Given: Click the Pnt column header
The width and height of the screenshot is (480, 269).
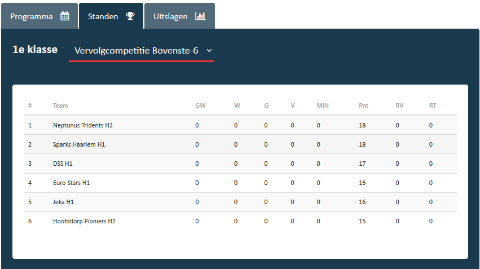Looking at the screenshot, I should coord(363,105).
